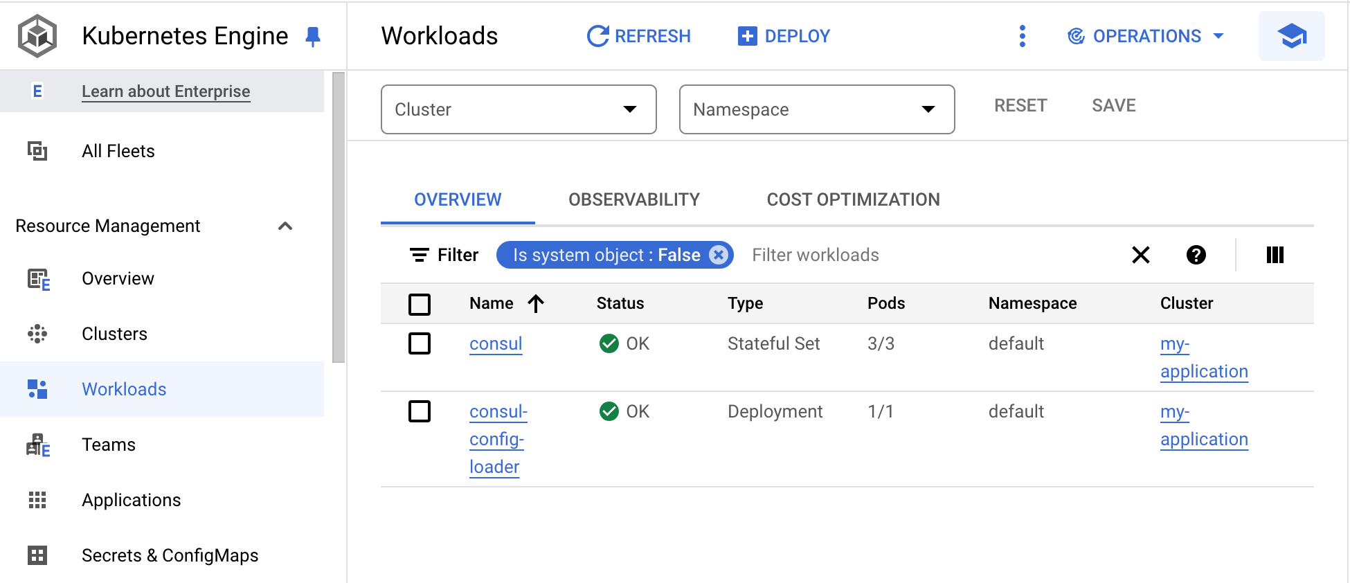Image resolution: width=1350 pixels, height=583 pixels.
Task: Open the Namespace dropdown
Action: pyautogui.click(x=817, y=109)
